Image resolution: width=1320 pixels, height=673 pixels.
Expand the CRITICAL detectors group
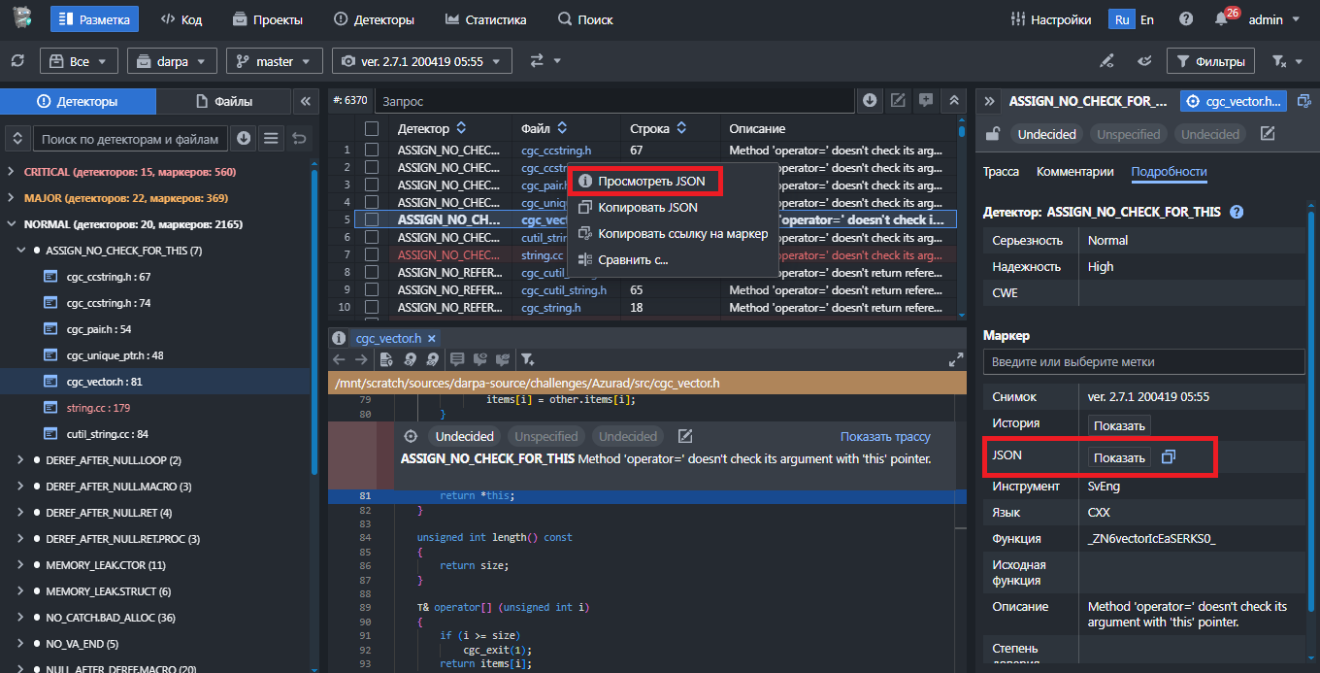(11, 172)
